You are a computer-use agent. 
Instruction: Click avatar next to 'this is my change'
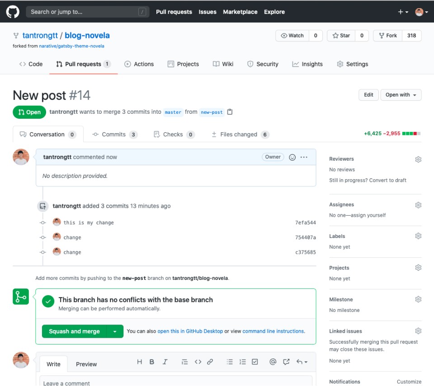(x=57, y=222)
